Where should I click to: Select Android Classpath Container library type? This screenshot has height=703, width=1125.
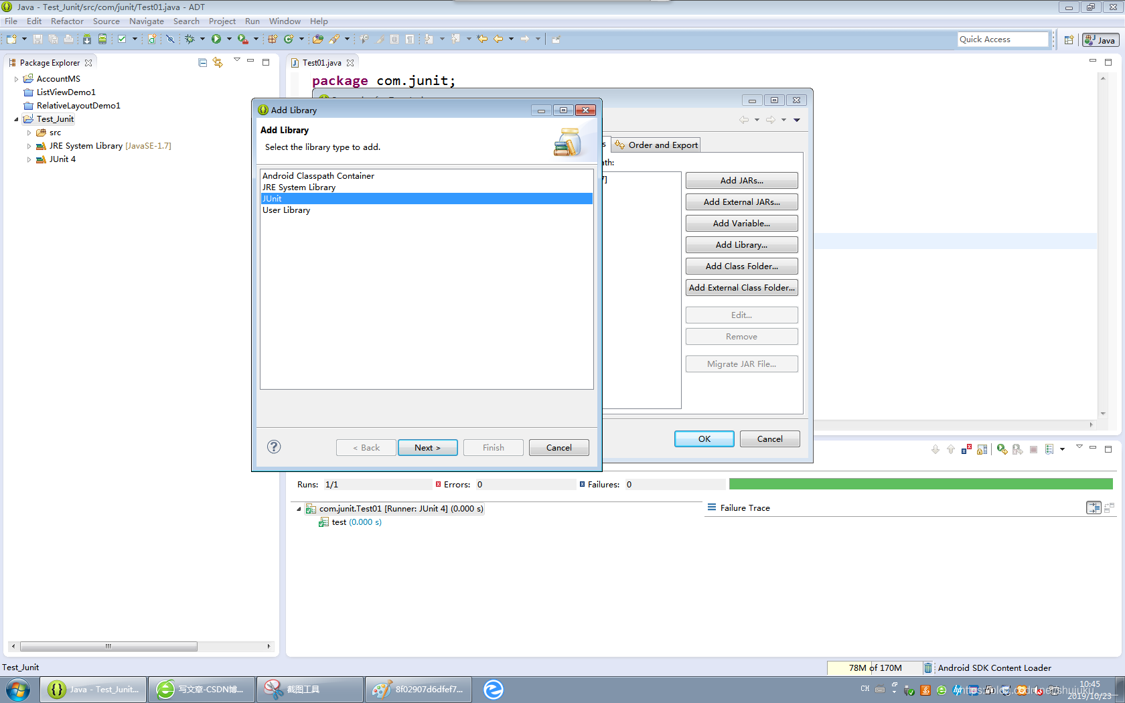point(427,176)
